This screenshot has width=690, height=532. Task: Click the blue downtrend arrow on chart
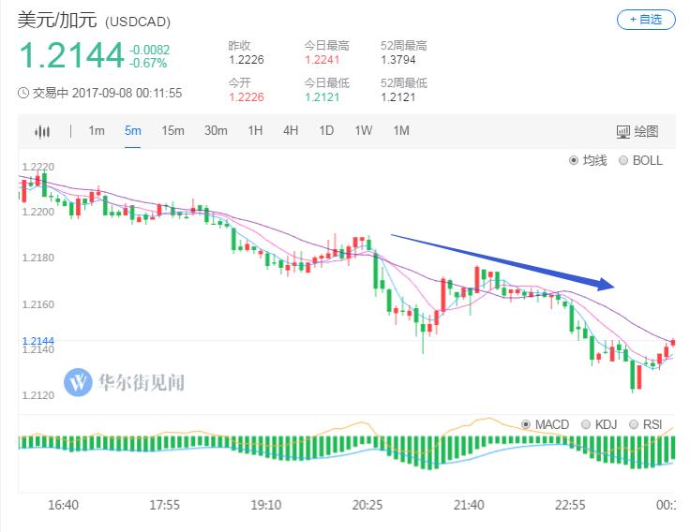coord(502,260)
